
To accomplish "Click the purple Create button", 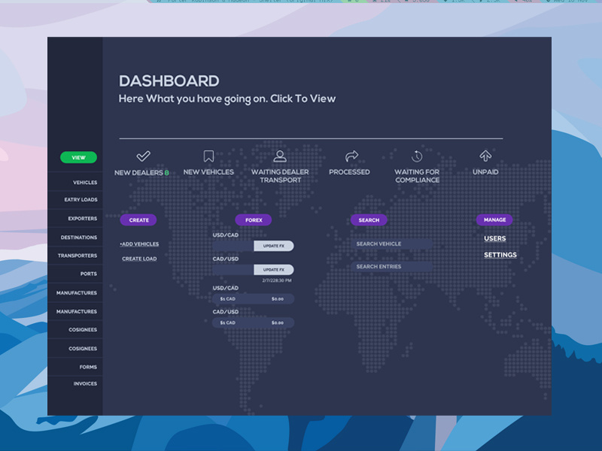I will (x=139, y=220).
